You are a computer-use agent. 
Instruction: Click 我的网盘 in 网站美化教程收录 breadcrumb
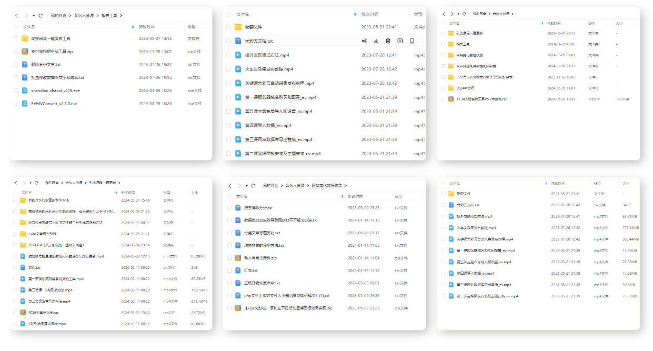click(x=270, y=186)
